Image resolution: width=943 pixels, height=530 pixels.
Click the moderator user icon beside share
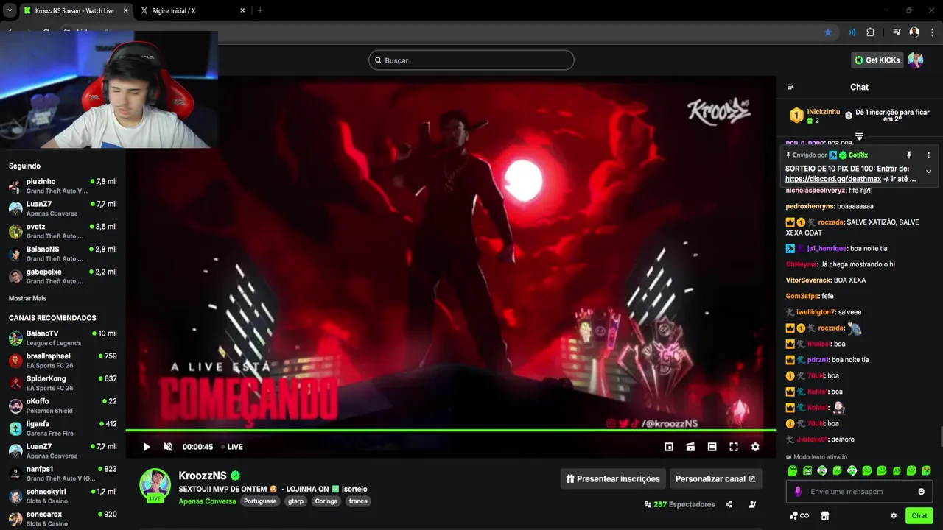coord(752,504)
